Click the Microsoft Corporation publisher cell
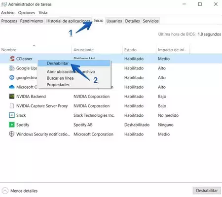222x197 pixels. pyautogui.click(x=93, y=134)
